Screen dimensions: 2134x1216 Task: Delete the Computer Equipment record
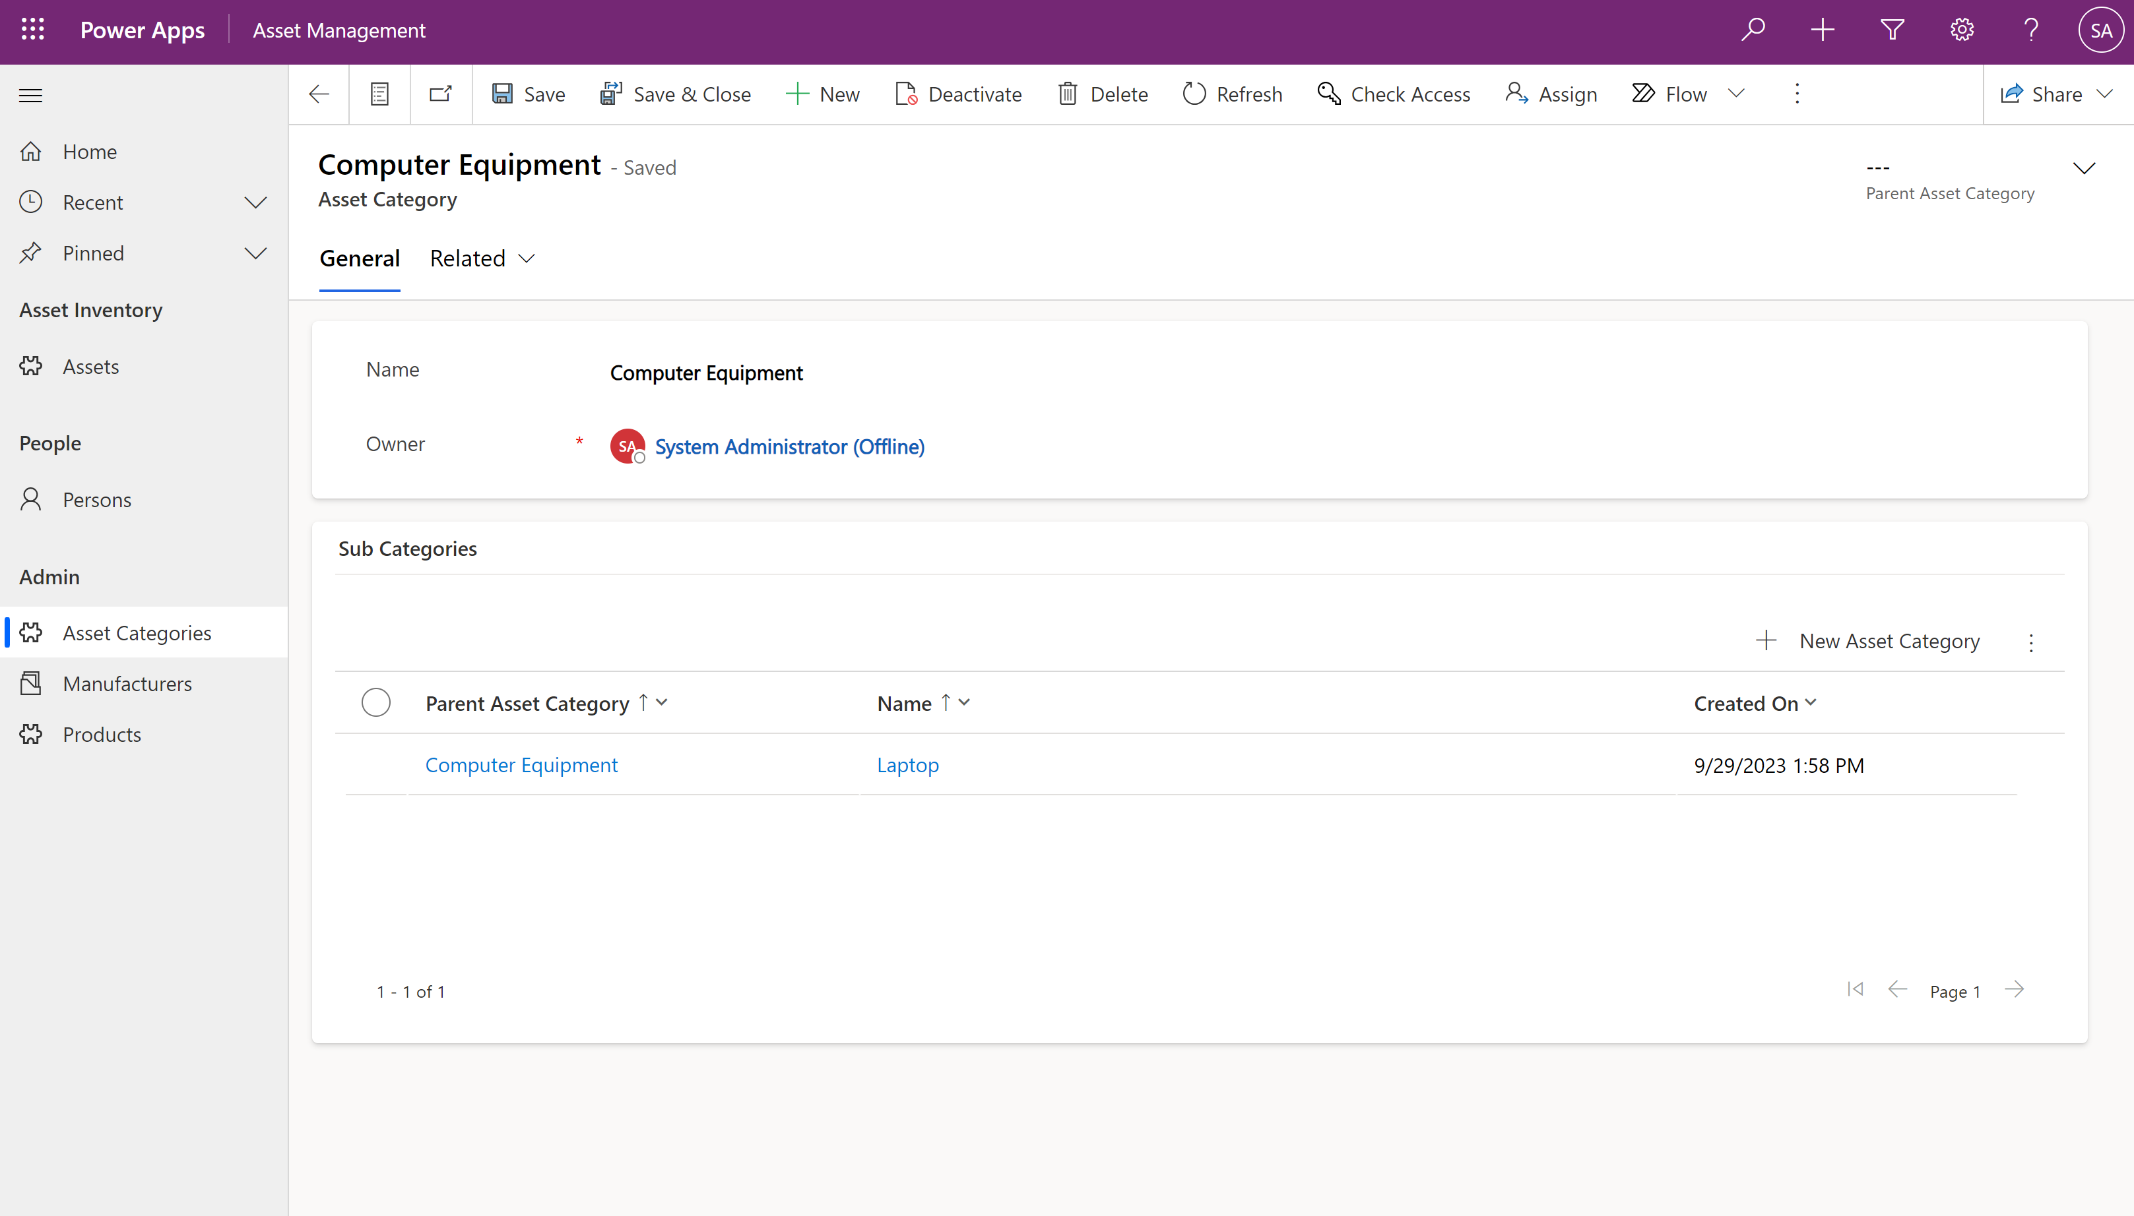pos(1103,94)
